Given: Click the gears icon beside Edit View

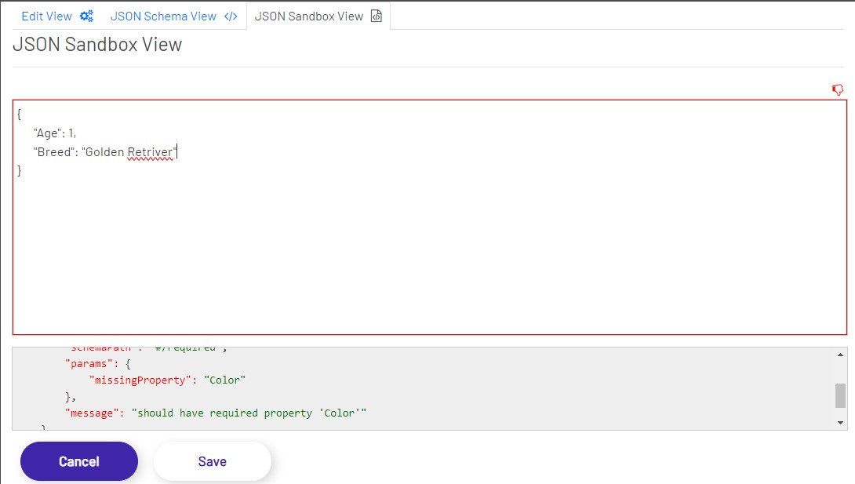Looking at the screenshot, I should [x=86, y=16].
